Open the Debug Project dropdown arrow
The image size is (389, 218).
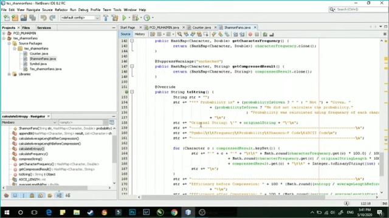[x=141, y=18]
